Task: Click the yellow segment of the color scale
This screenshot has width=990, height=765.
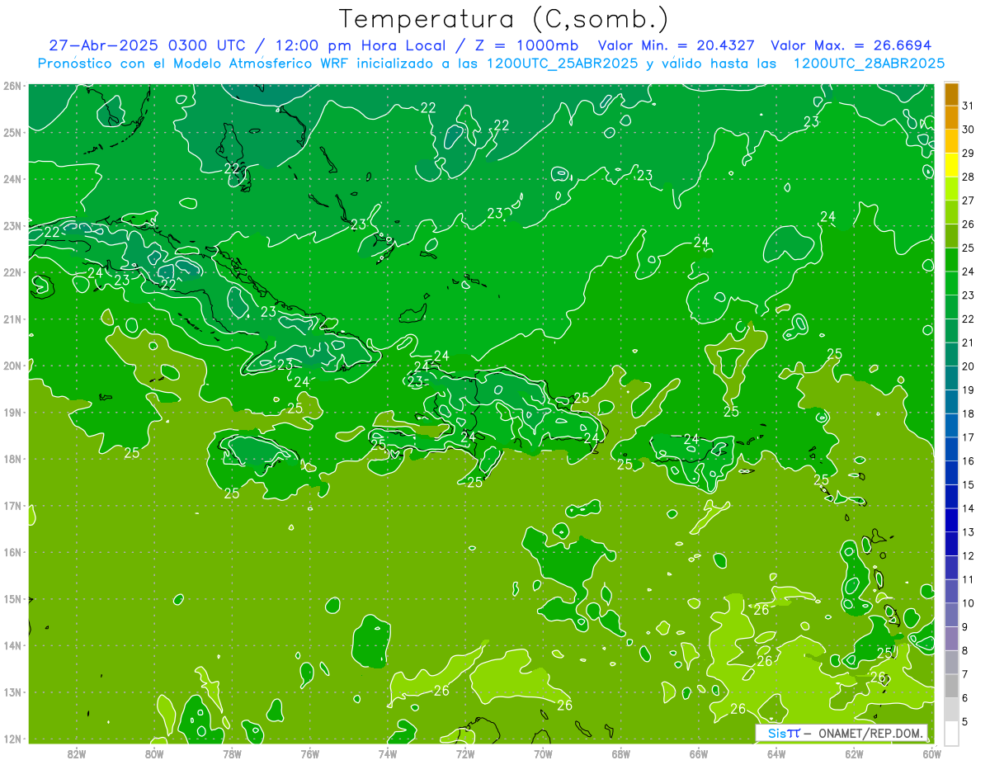Action: 951,165
